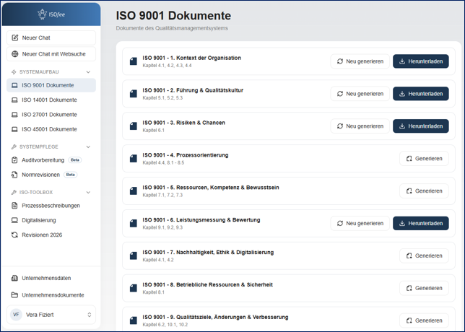Generate the Prozessorientierung document
This screenshot has height=332, width=465.
tap(424, 158)
